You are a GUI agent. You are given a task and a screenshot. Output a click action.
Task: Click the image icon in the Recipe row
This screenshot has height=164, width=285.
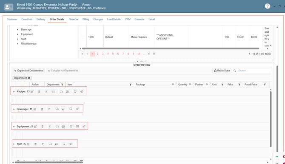pos(67,91)
